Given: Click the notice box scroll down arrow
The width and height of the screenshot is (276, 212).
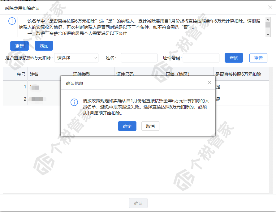Looking at the screenshot, I should tap(268, 34).
